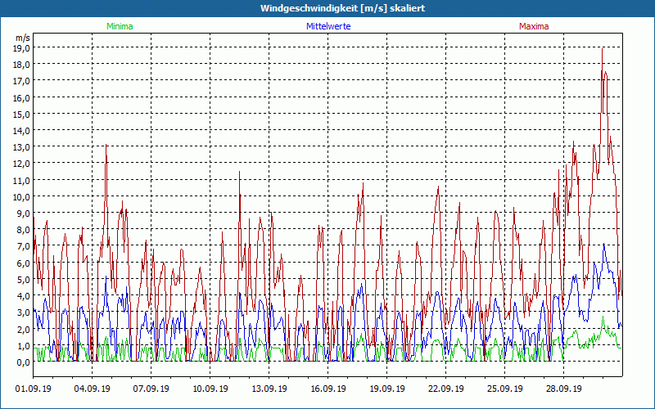Screen dimensions: 655x409
Task: Click the highest blue Mittelwerte peak near 7 m/s
Action: (x=603, y=245)
